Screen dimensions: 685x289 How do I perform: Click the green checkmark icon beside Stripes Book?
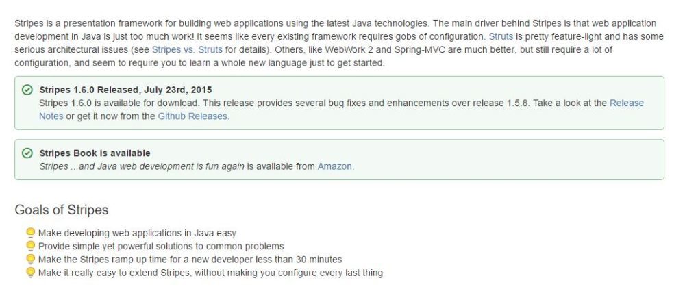pyautogui.click(x=27, y=153)
